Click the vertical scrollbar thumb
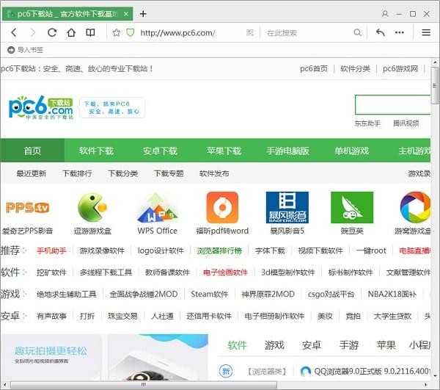The width and height of the screenshot is (440, 390). pos(435,85)
